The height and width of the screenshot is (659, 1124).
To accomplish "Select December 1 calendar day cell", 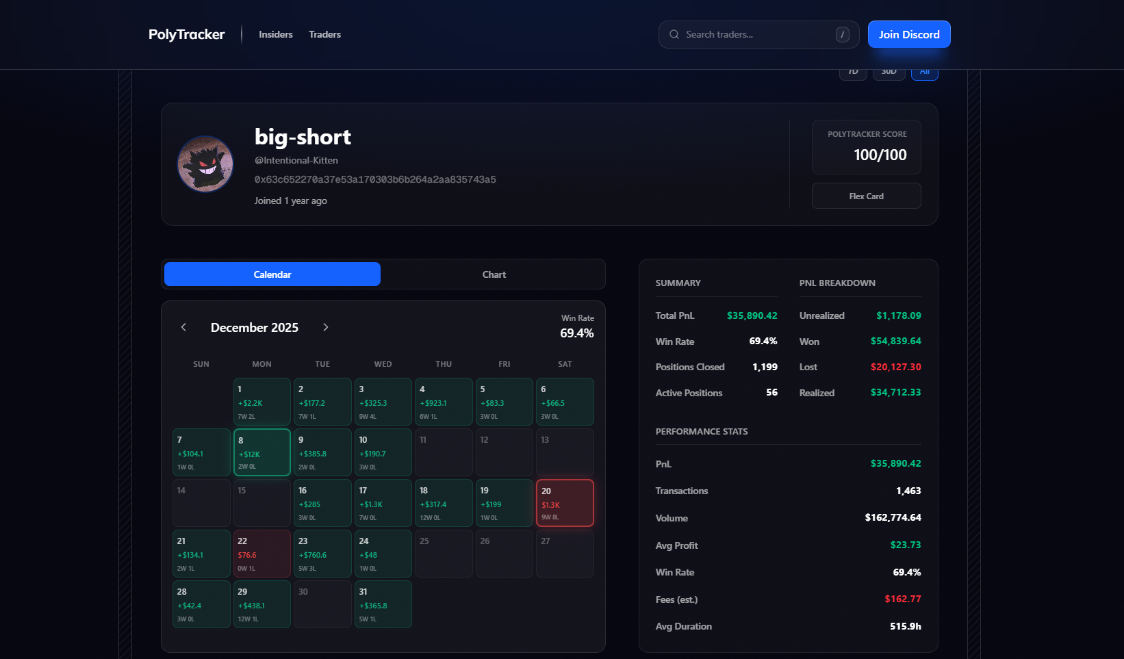I will [262, 402].
